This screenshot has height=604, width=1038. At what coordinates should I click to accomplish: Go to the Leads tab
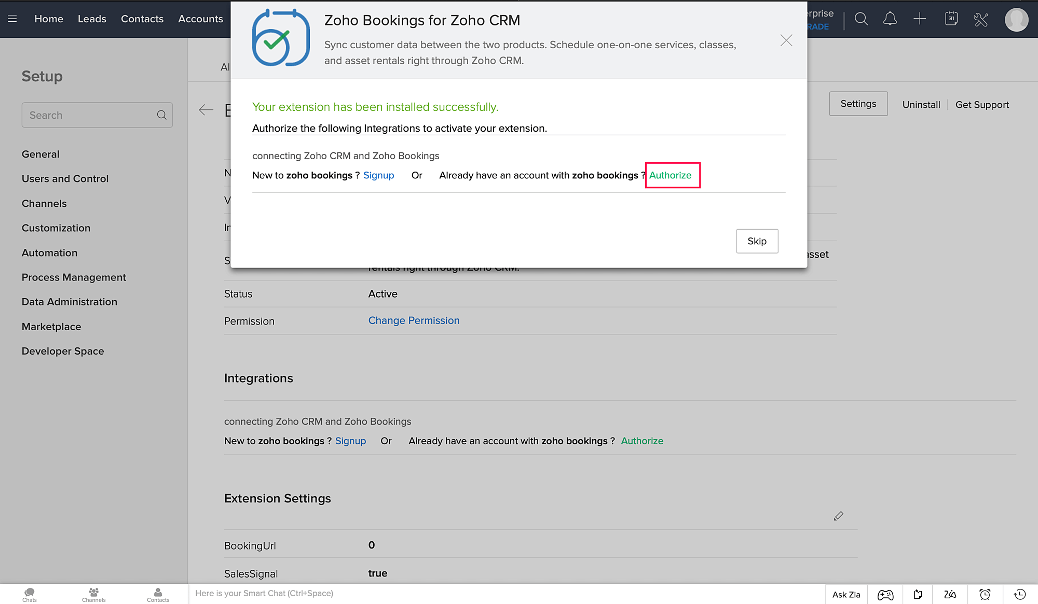pos(92,19)
